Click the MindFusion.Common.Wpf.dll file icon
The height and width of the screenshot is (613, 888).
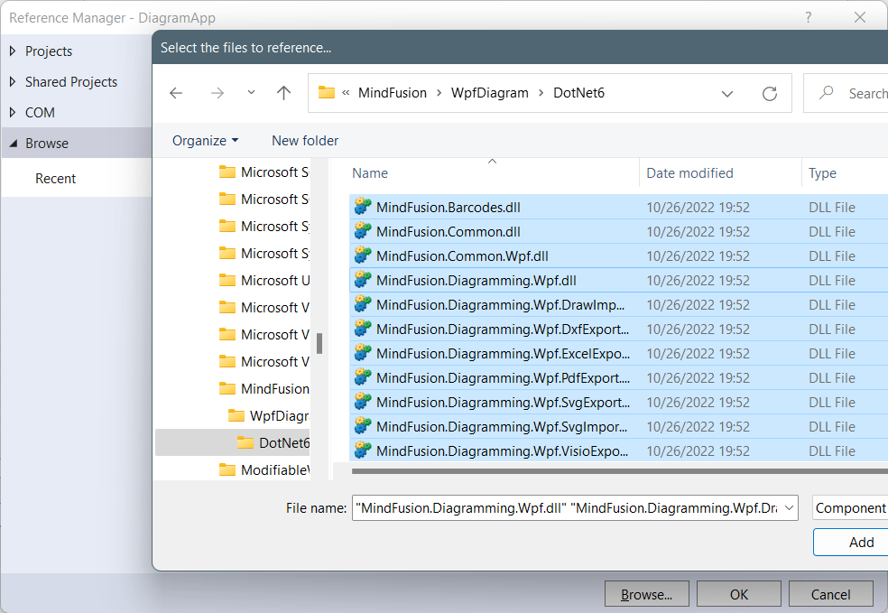[363, 256]
